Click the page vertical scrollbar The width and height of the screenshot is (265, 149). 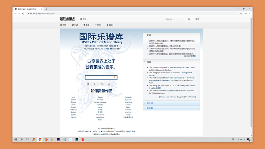click(251, 73)
